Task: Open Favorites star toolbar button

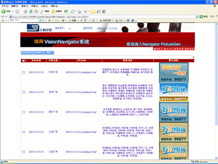Action: (x=56, y=11)
